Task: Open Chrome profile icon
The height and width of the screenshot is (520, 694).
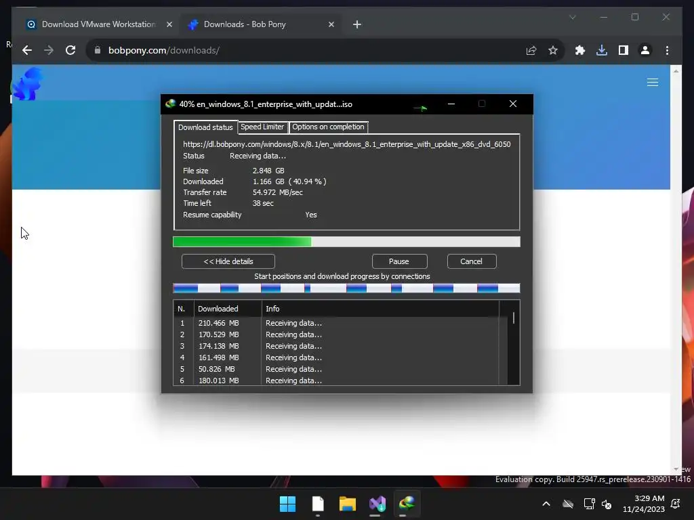Action: 645,50
